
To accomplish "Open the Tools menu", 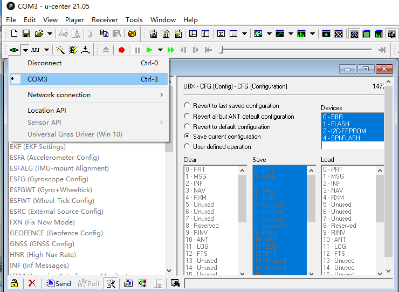I will (134, 19).
